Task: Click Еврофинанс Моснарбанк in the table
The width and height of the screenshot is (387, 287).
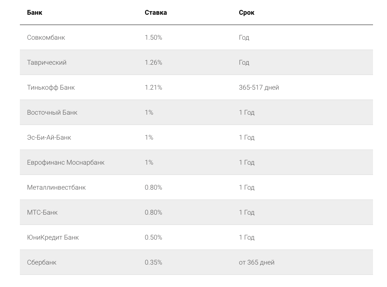Action: (65, 162)
